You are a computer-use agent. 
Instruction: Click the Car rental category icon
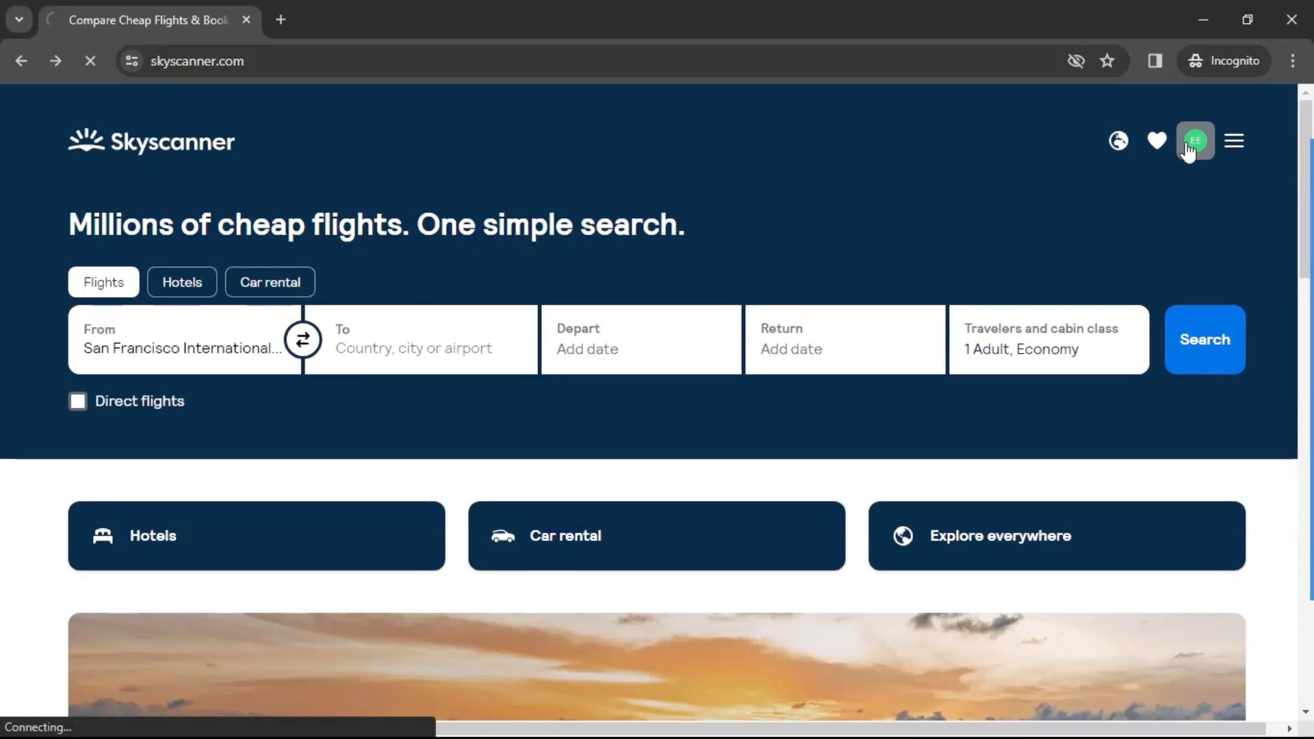(502, 535)
